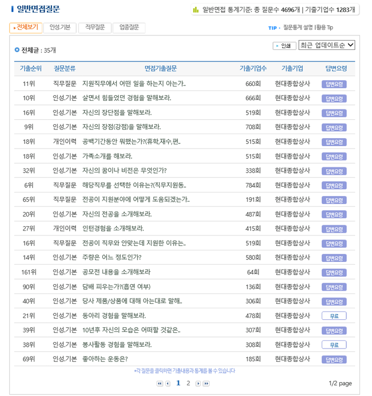372x396 pixels.
Task: Click 답변요령 button for the 11위 row
Action: pyautogui.click(x=334, y=84)
